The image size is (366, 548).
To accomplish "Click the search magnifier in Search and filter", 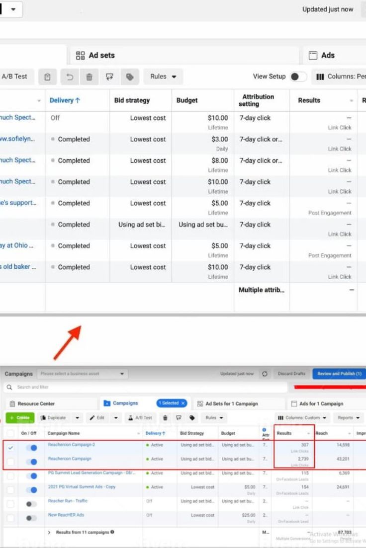I will tap(9, 387).
